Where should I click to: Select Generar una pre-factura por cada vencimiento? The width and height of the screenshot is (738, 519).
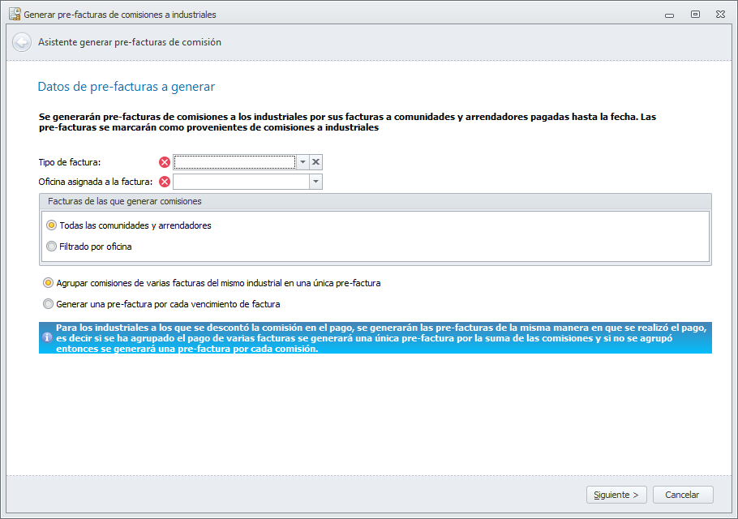pyautogui.click(x=161, y=304)
